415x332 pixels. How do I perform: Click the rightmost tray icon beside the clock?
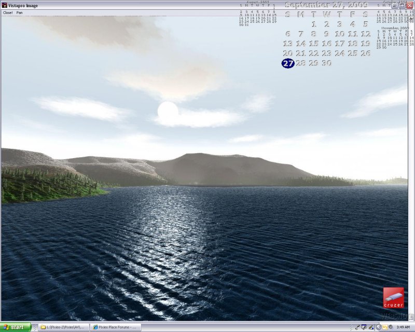pos(390,327)
